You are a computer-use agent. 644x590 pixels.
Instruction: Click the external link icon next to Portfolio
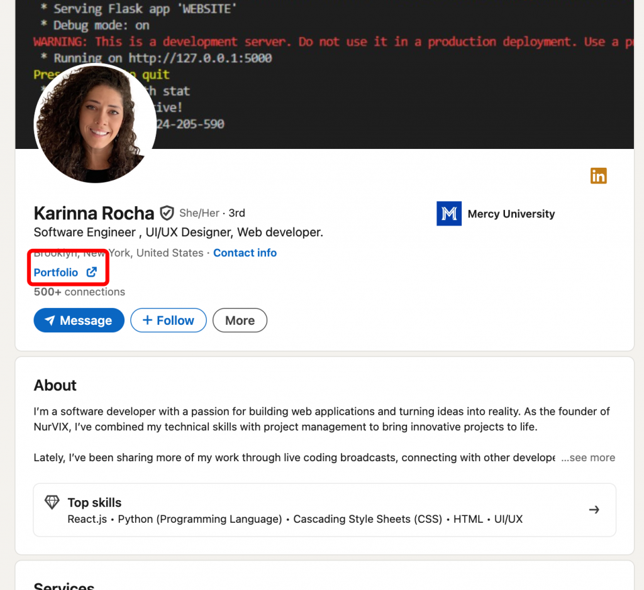click(92, 272)
